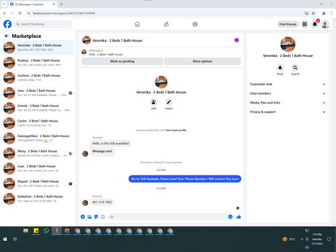336x252 pixels.
Task: Open the weather 35°C tray widget
Action: 289,239
